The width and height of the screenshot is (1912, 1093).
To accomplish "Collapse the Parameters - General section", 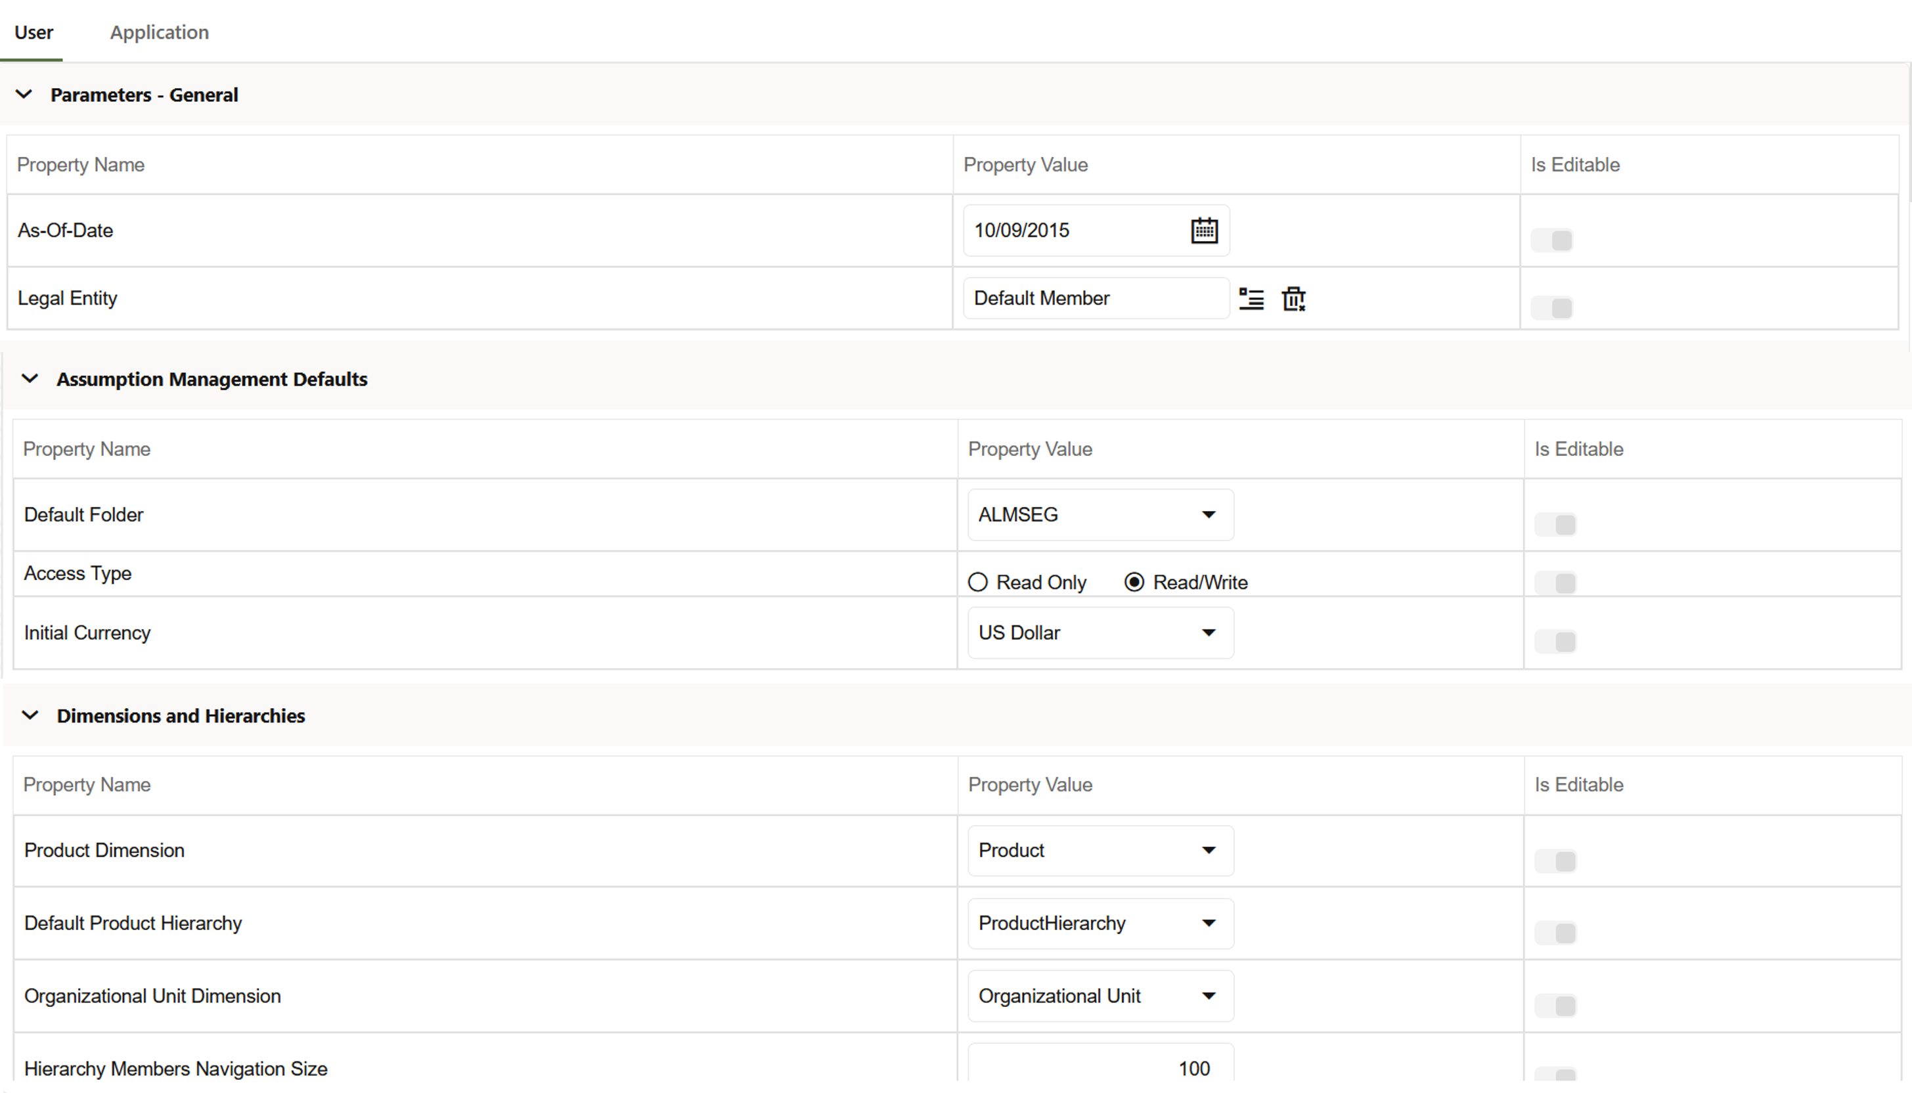I will click(30, 95).
